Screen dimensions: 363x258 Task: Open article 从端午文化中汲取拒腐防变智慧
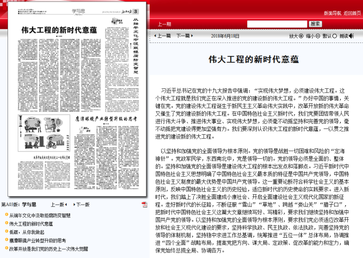pyautogui.click(x=40, y=215)
